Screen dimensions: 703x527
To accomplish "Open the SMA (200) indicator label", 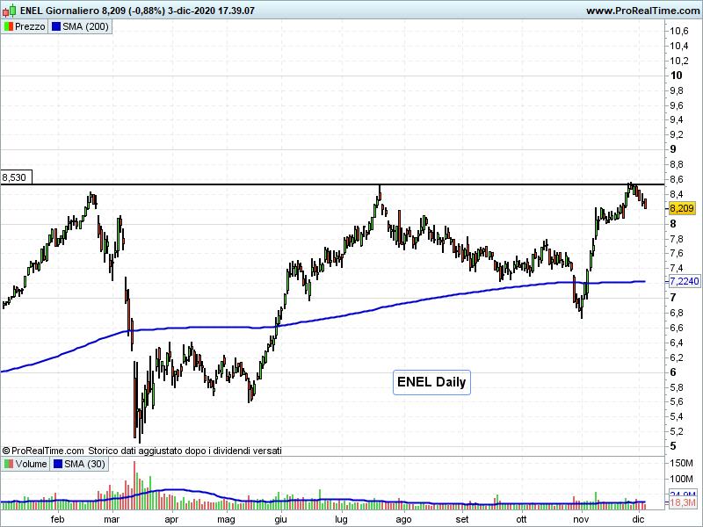I will point(85,26).
